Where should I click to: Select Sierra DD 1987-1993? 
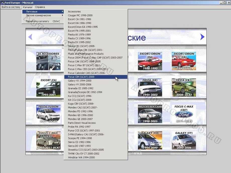point(96,146)
